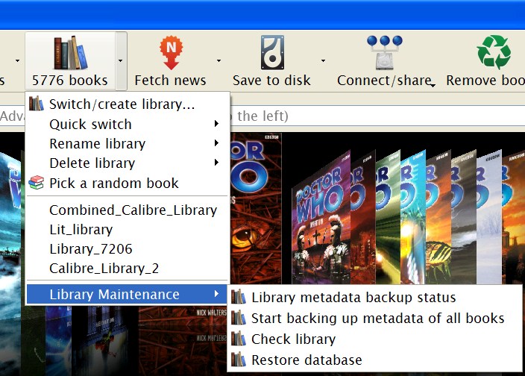The image size is (525, 376).
Task: Switch to Calibre_Library_2
Action: click(x=128, y=268)
